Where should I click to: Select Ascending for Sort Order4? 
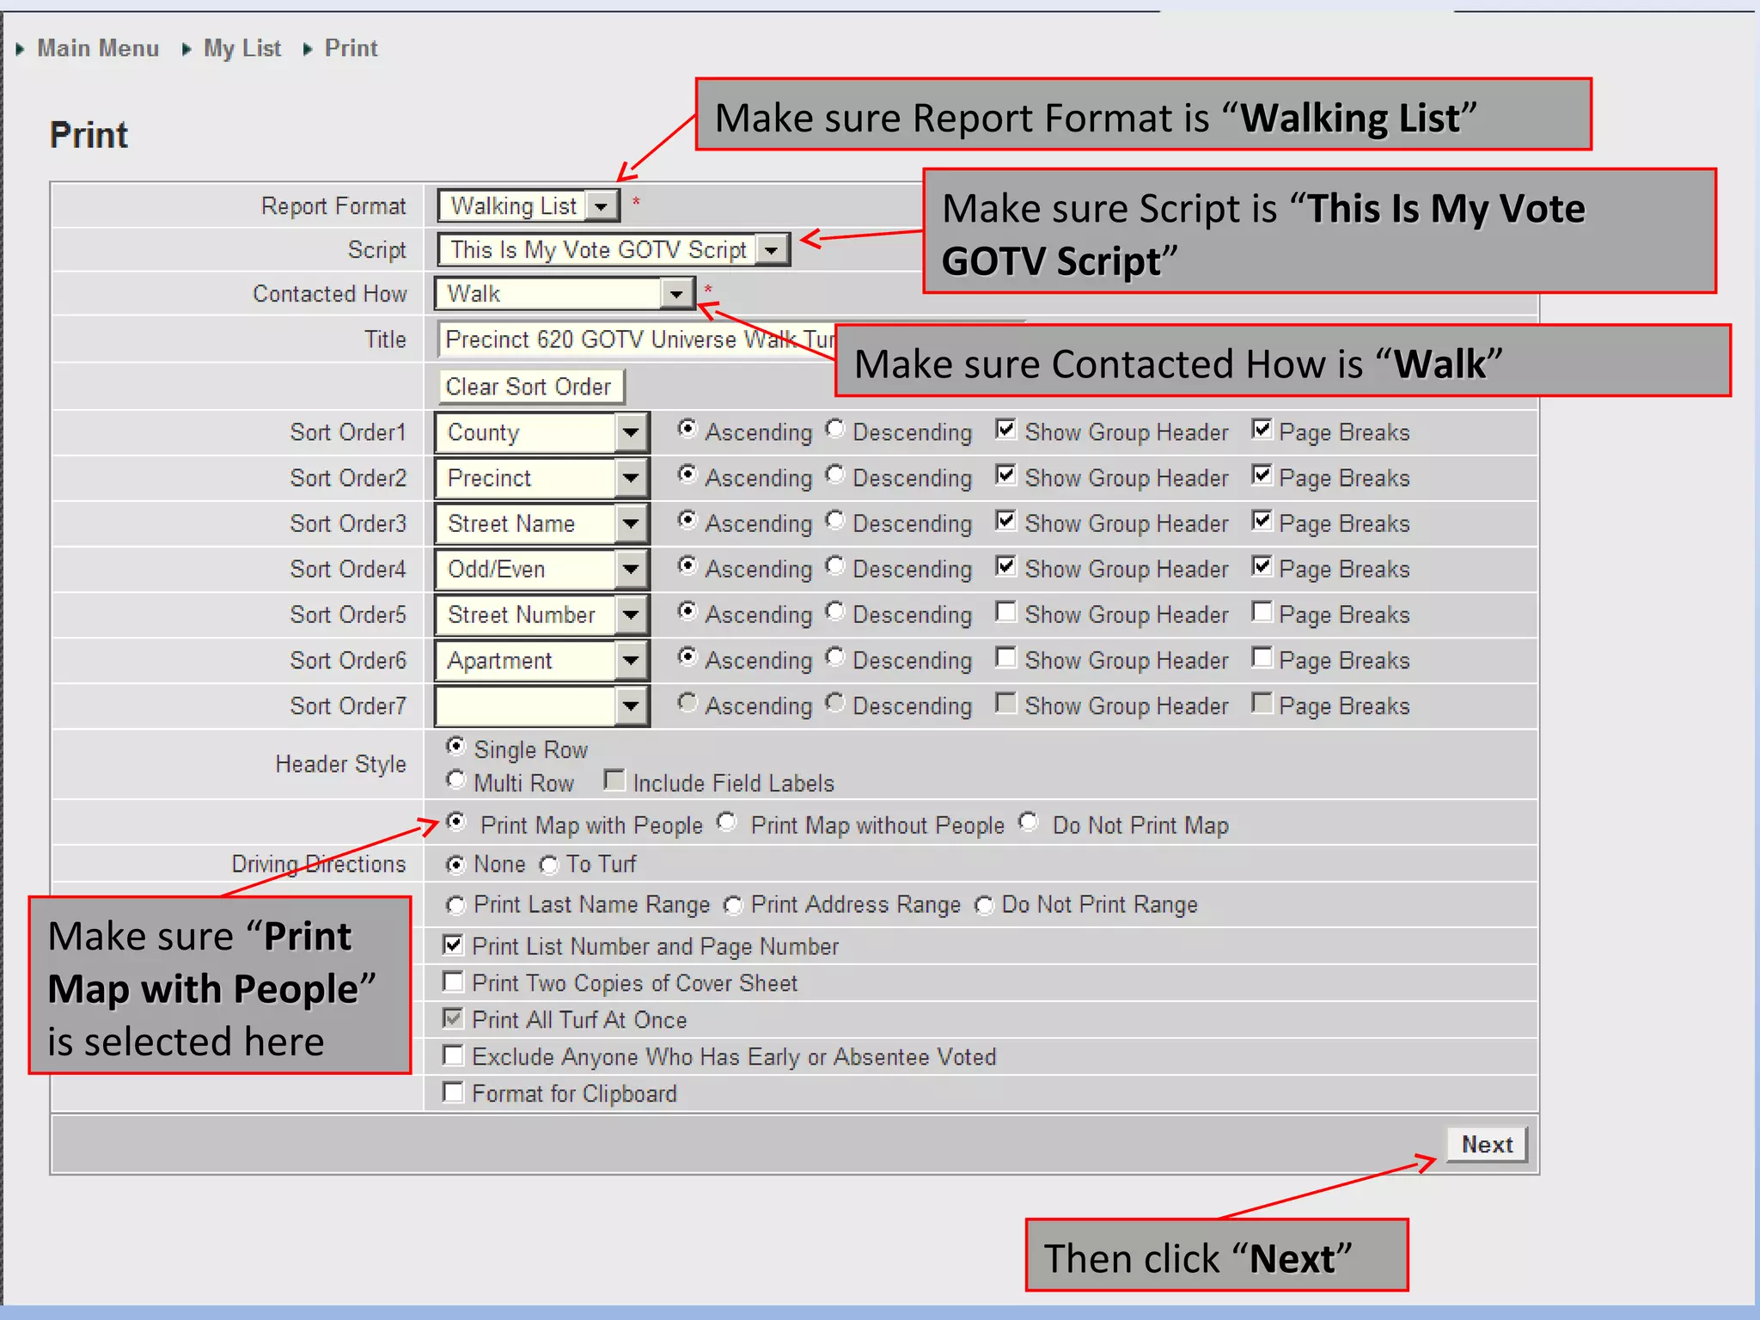click(x=687, y=565)
